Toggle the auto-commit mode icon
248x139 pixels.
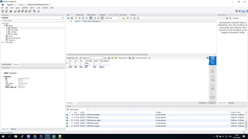tap(102, 18)
